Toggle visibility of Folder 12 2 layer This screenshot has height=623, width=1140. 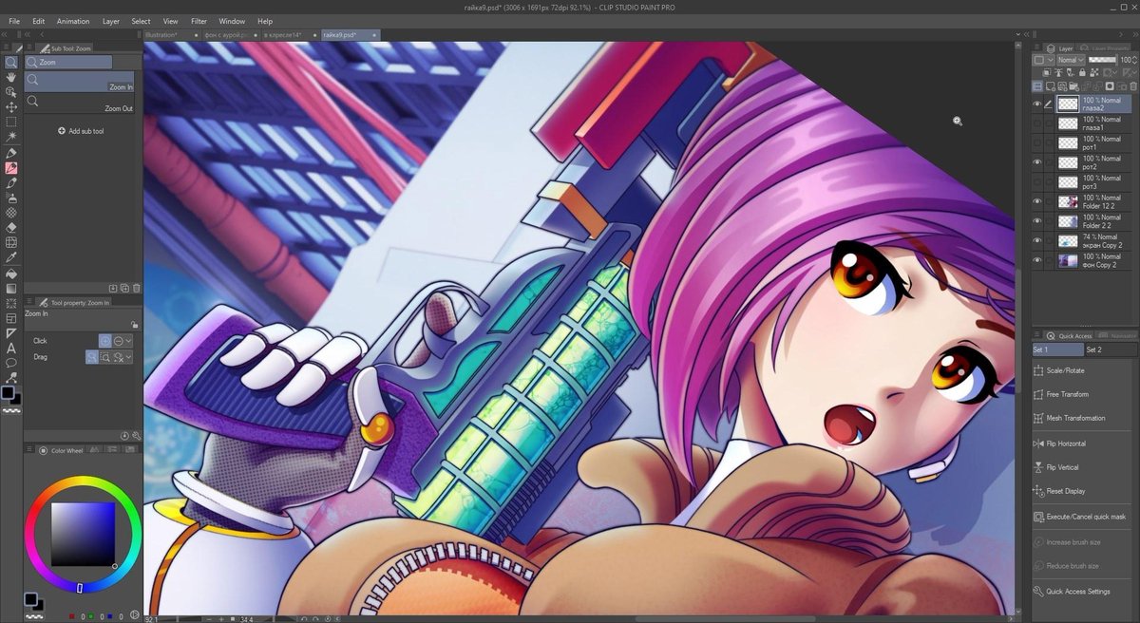(x=1037, y=202)
